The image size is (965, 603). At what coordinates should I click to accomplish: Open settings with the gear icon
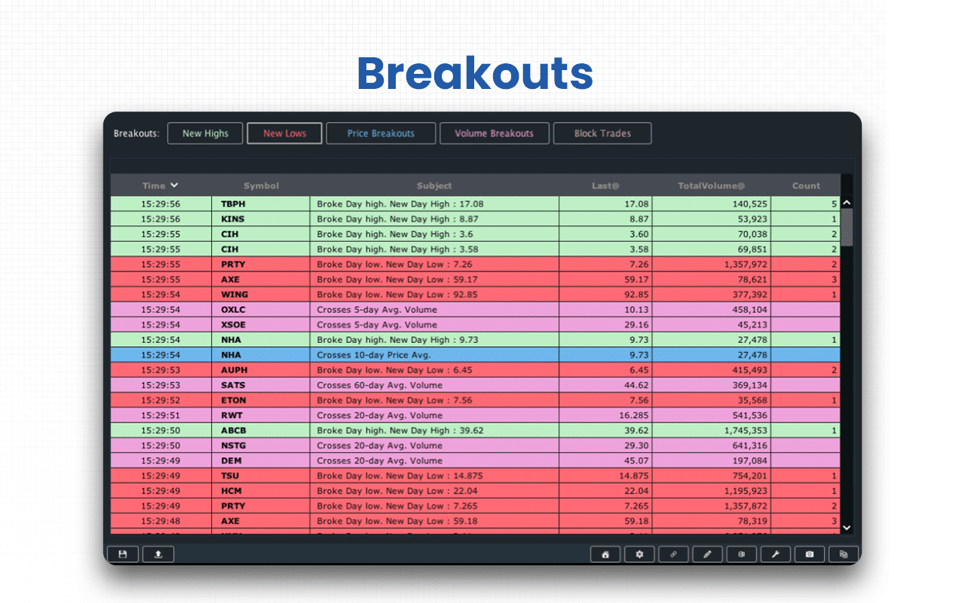pyautogui.click(x=639, y=554)
